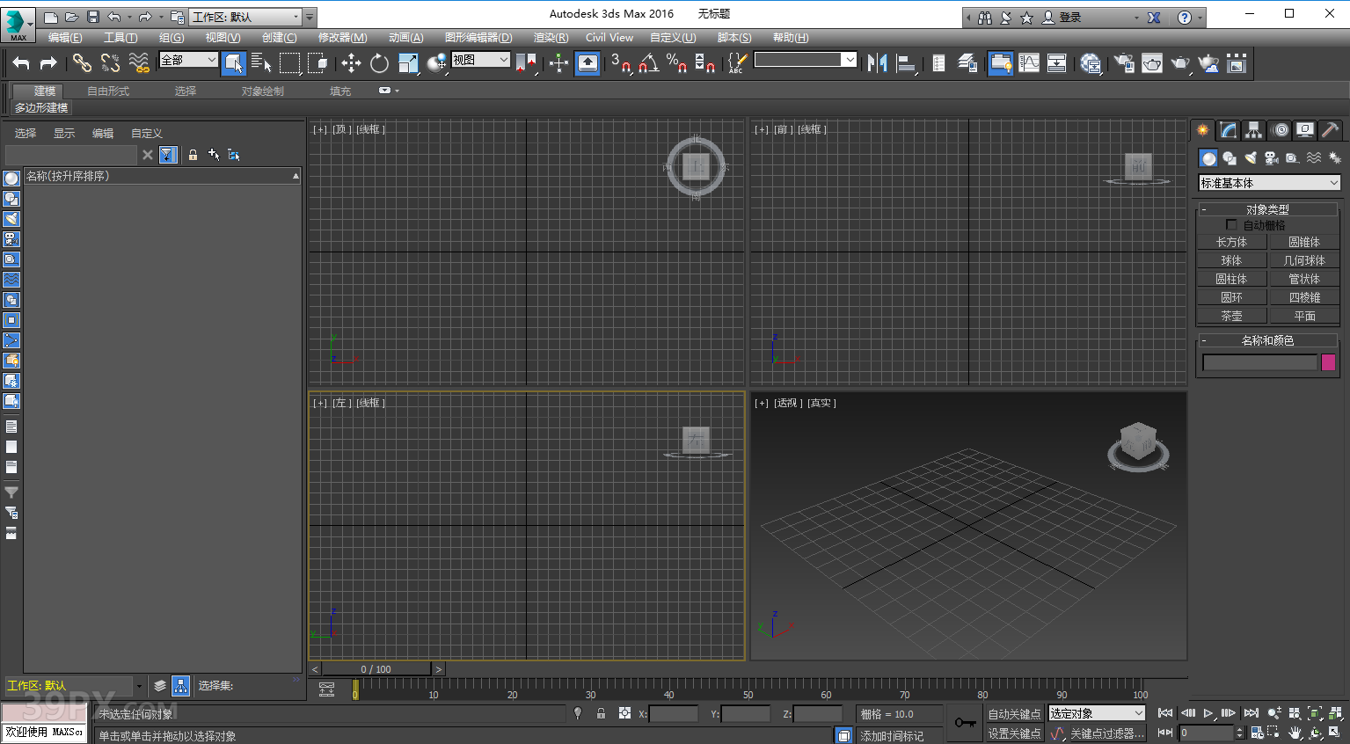Click the 平面 primitive button
The width and height of the screenshot is (1350, 744).
(x=1304, y=316)
